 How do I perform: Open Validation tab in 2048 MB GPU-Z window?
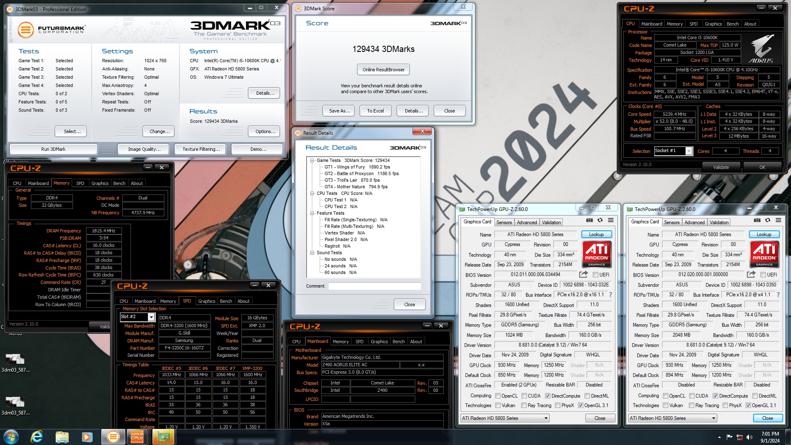719,222
